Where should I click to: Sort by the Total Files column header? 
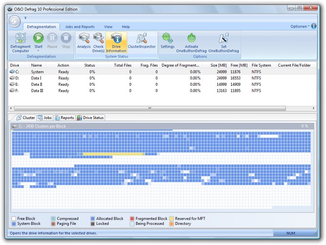[115, 65]
